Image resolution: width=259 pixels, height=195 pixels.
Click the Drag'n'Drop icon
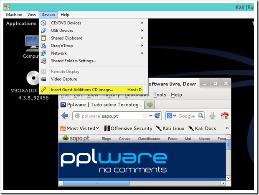(x=43, y=46)
